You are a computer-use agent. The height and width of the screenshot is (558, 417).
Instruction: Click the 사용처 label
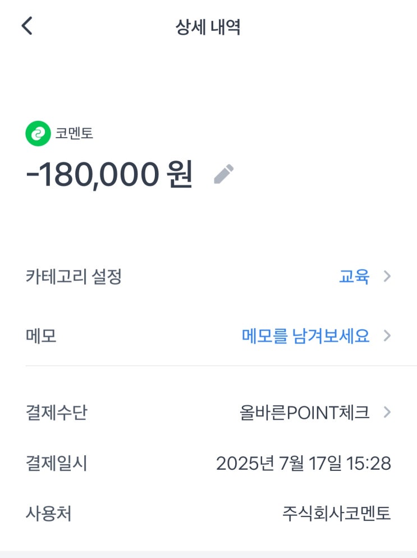point(48,513)
